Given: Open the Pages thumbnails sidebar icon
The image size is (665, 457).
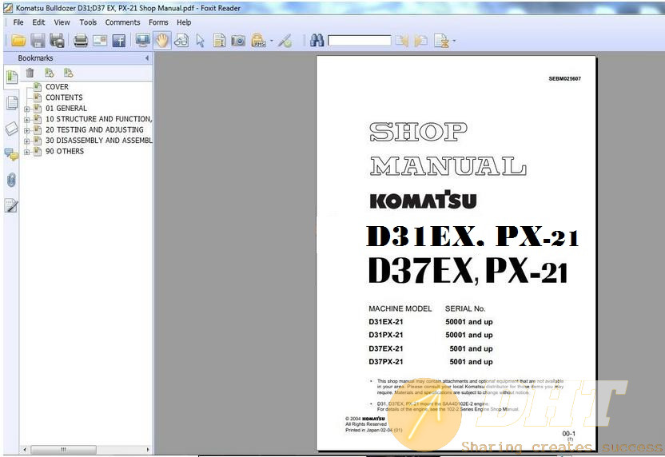Looking at the screenshot, I should point(12,102).
